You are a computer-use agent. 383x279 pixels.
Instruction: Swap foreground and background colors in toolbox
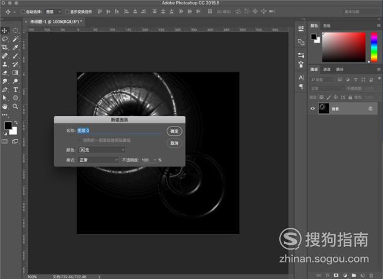click(16, 122)
